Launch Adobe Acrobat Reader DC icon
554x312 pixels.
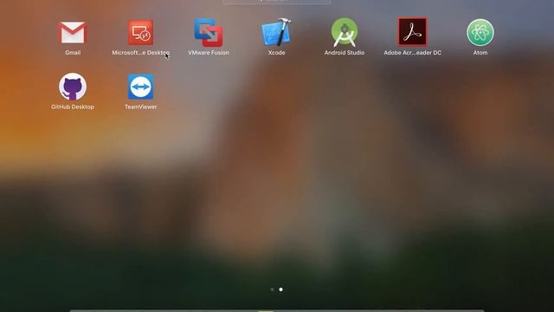(x=412, y=32)
